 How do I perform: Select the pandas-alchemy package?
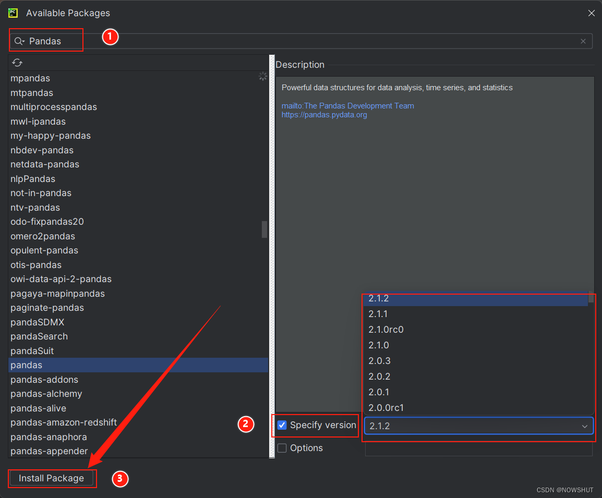tap(138, 394)
